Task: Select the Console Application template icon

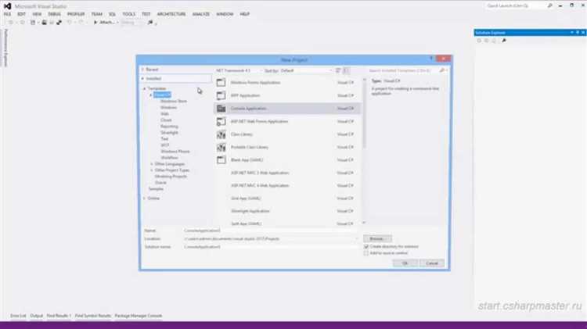Action: click(x=221, y=109)
